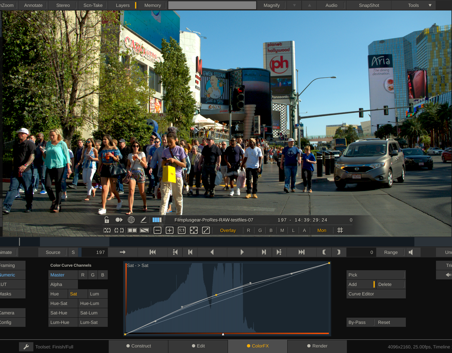Open the Memory dropdown at top

pos(152,5)
